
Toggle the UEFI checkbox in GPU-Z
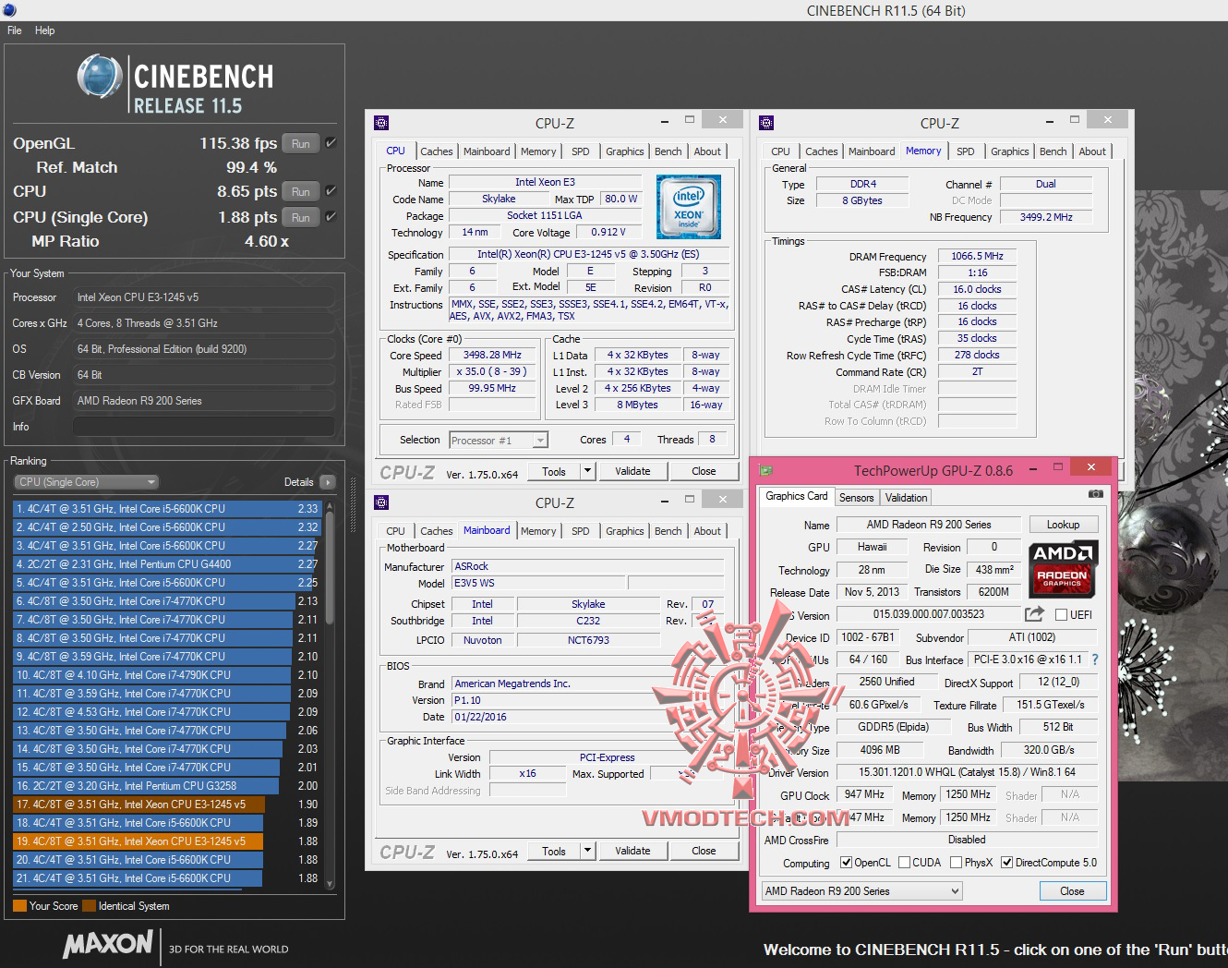click(x=1062, y=615)
